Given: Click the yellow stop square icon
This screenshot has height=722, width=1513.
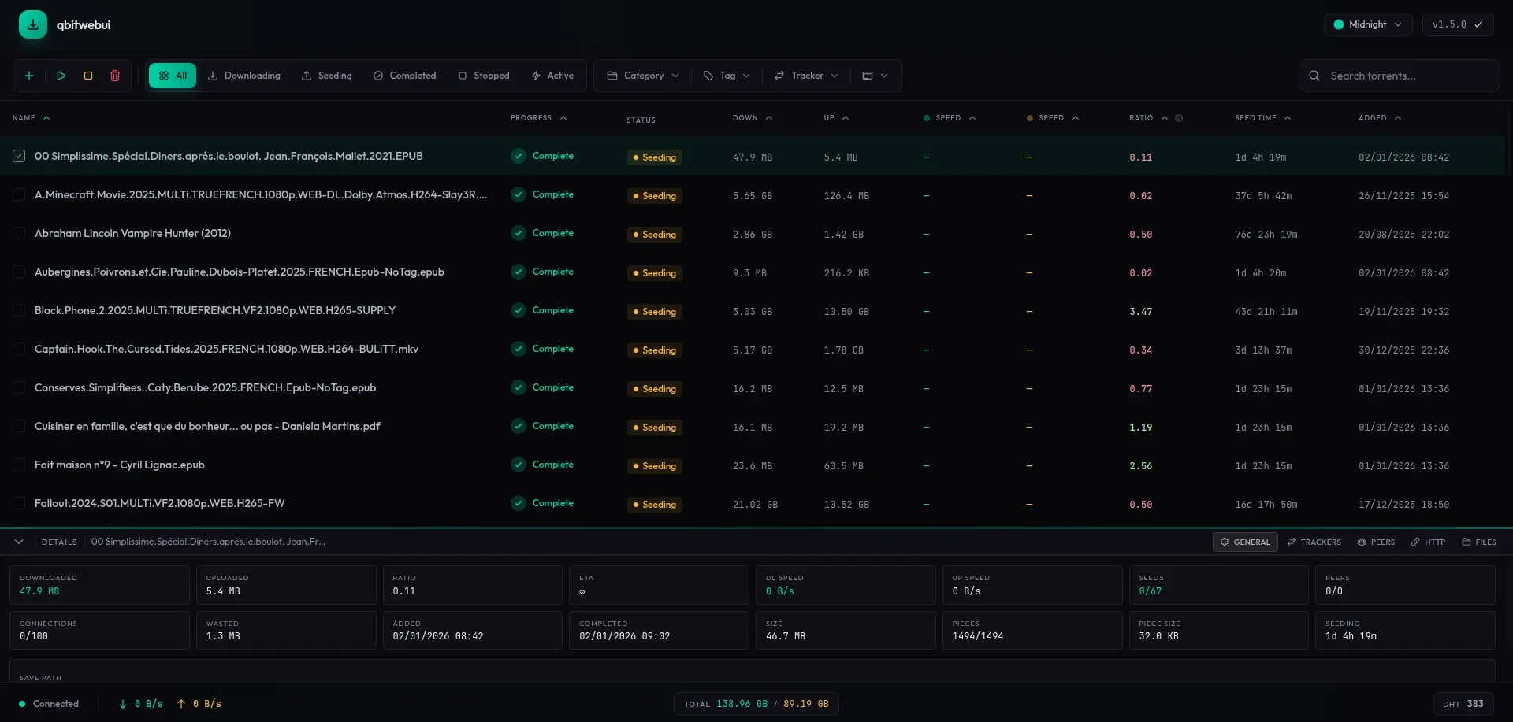Looking at the screenshot, I should pos(88,76).
